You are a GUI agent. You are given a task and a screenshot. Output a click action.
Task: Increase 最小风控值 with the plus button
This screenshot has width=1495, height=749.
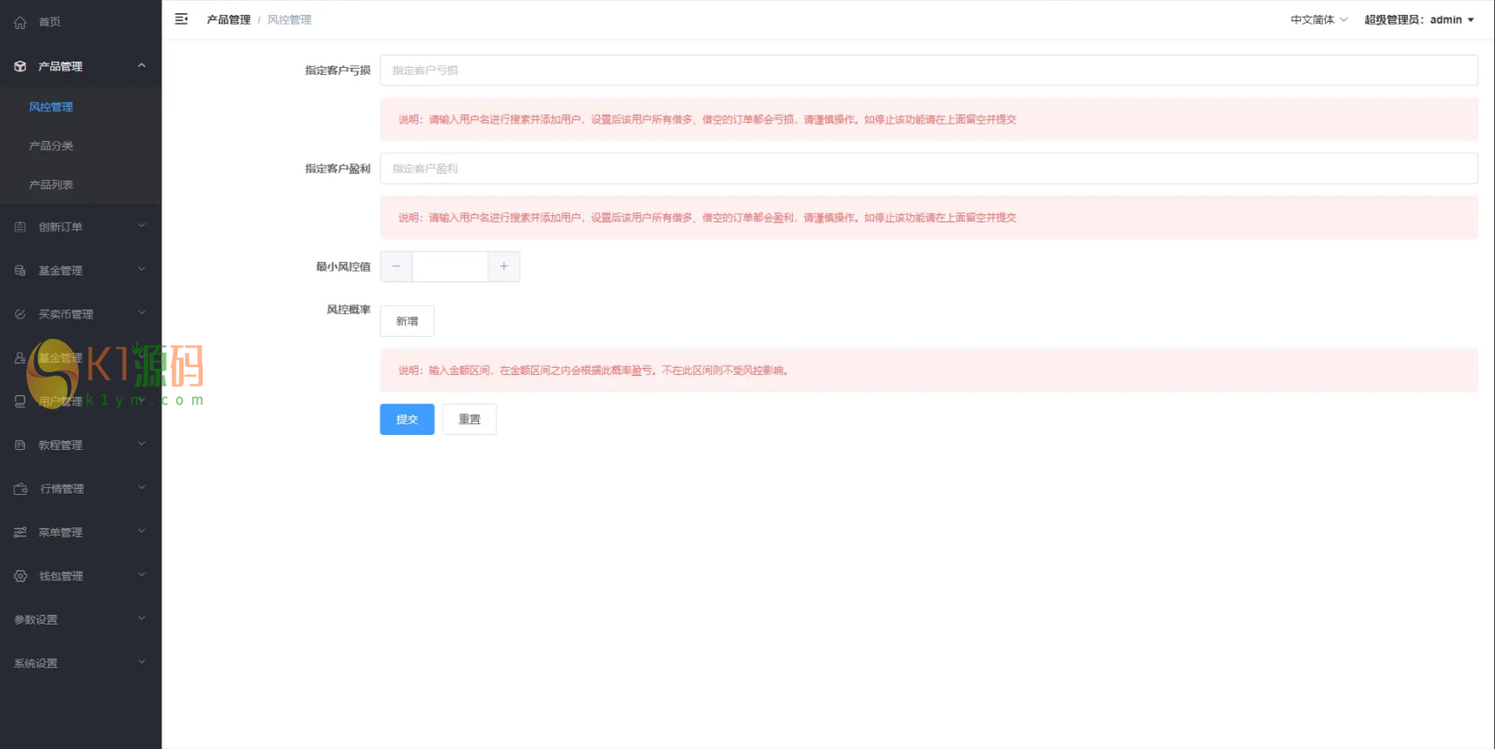(504, 266)
